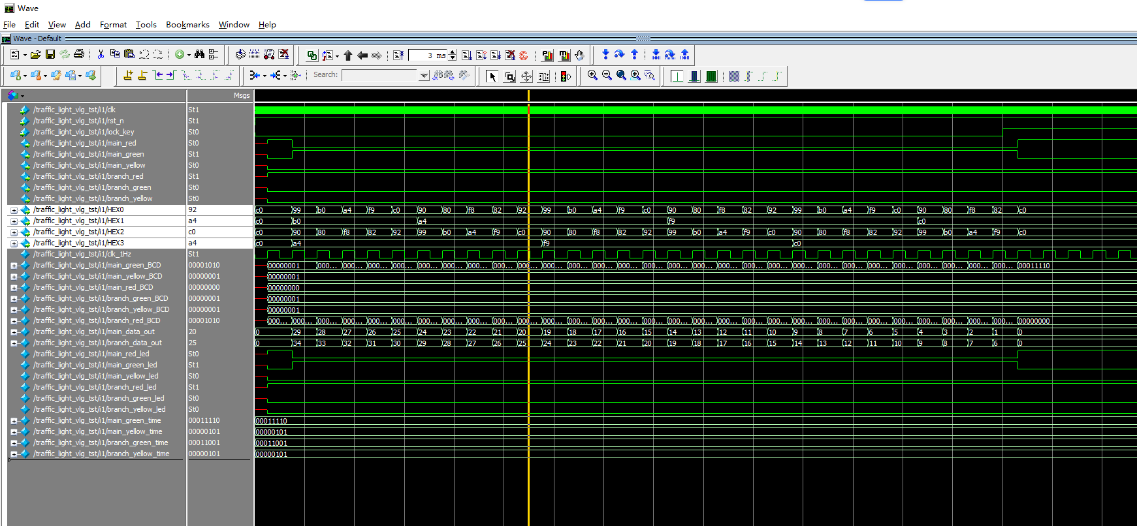The width and height of the screenshot is (1137, 526).
Task: Click the Zoom Out magnifier icon
Action: click(x=607, y=76)
